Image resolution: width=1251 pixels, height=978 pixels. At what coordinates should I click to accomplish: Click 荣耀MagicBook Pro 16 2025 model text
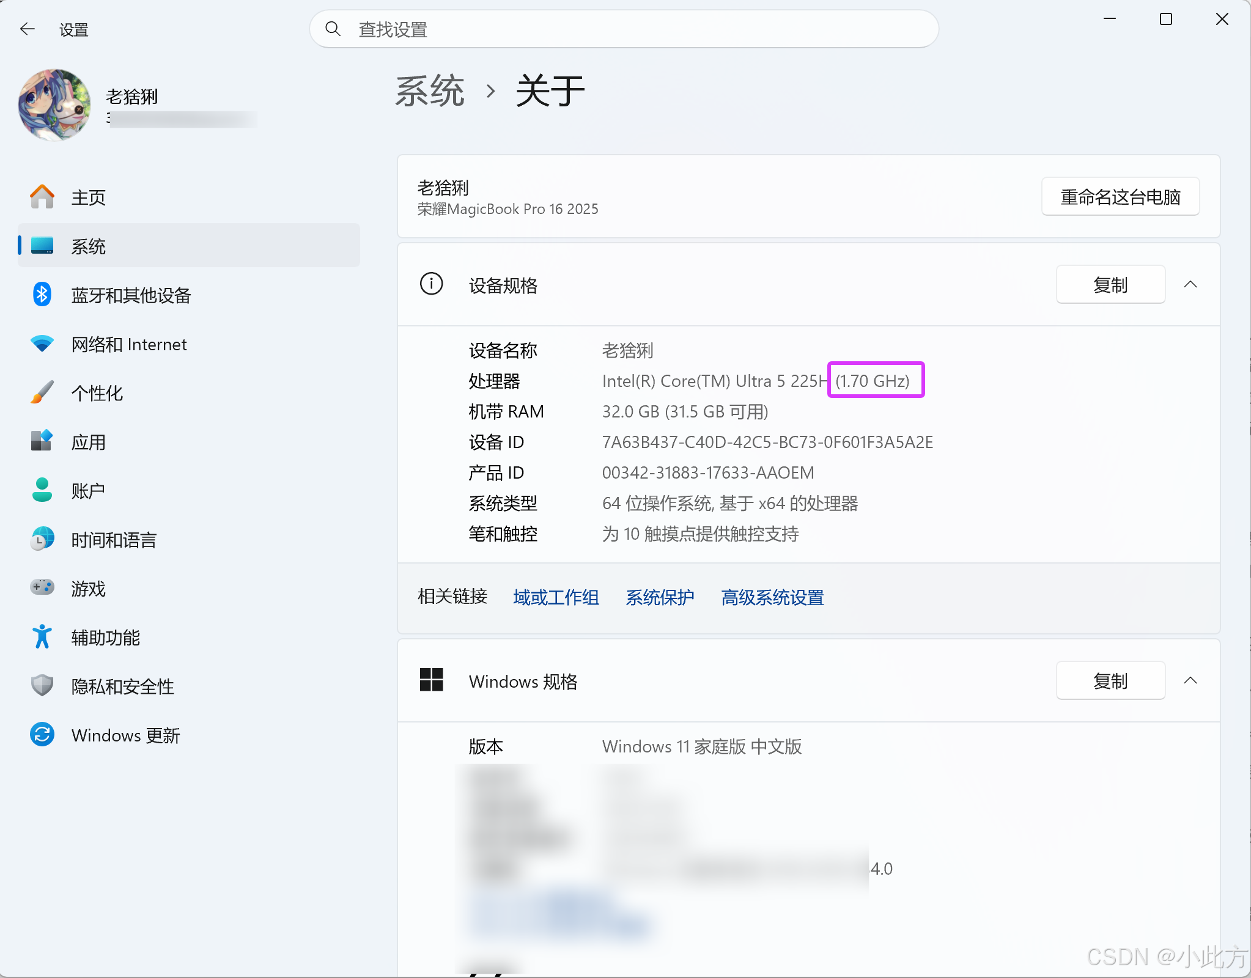507,209
